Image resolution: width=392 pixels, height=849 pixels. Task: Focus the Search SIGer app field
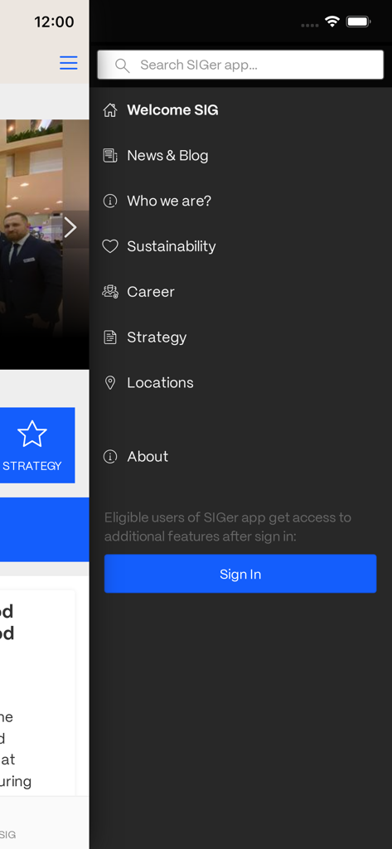(240, 65)
